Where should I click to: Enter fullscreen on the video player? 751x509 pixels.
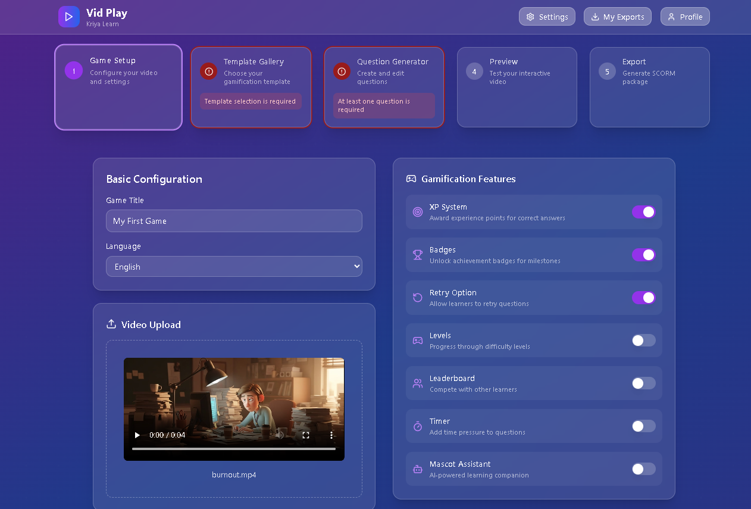pyautogui.click(x=306, y=435)
